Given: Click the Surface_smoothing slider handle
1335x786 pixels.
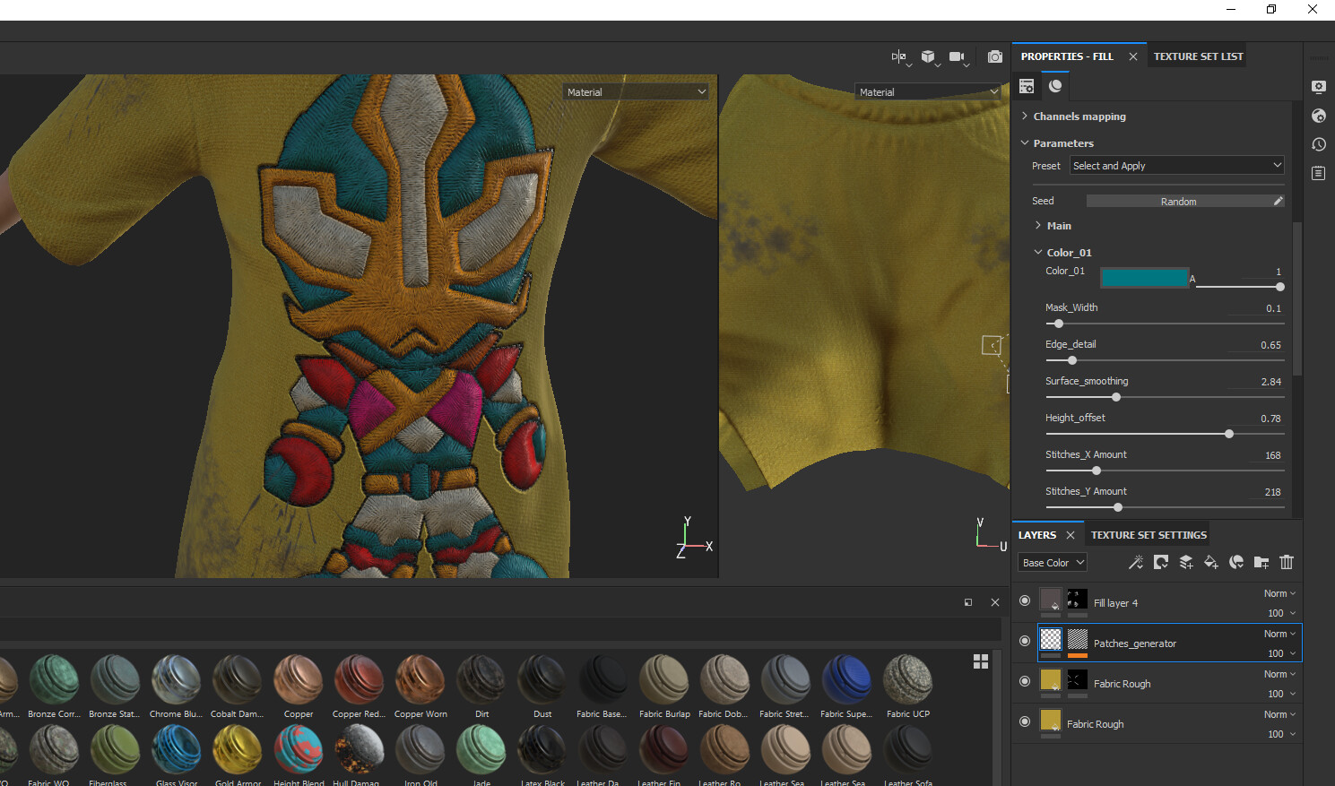Looking at the screenshot, I should pos(1116,397).
